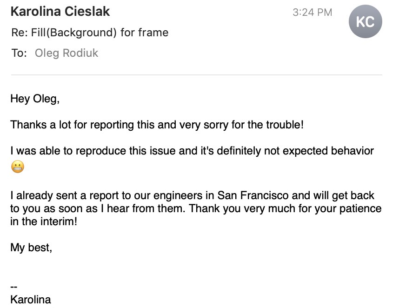Click recipient Oleg Rodiuk
The width and height of the screenshot is (399, 308).
tap(66, 53)
